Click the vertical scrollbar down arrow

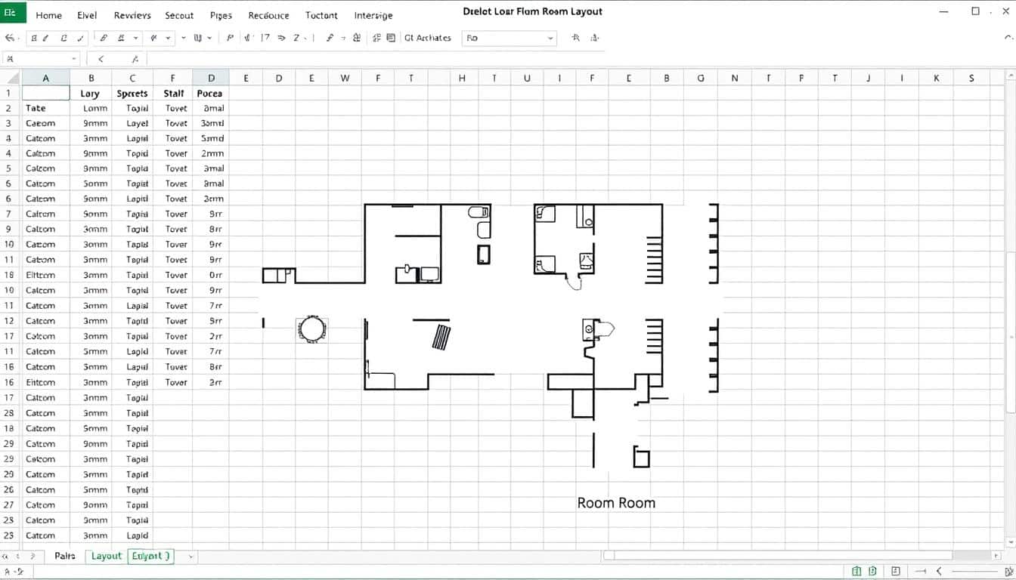(x=1011, y=541)
